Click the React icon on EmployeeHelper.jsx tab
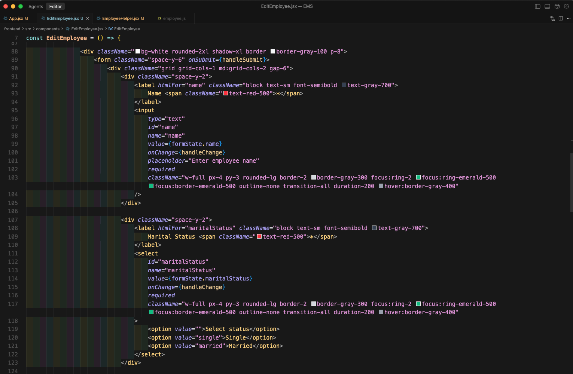 tap(98, 18)
